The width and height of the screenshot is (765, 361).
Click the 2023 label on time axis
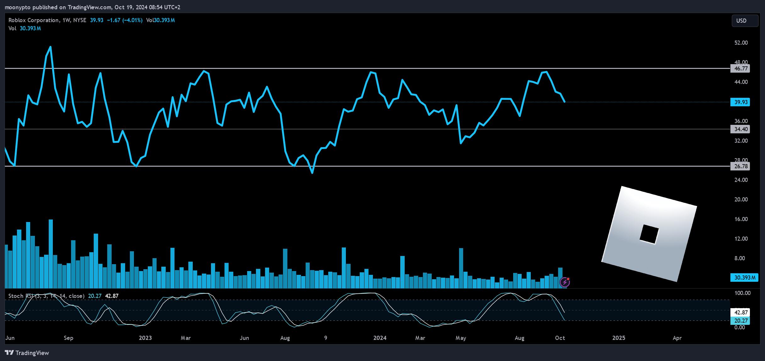(145, 338)
